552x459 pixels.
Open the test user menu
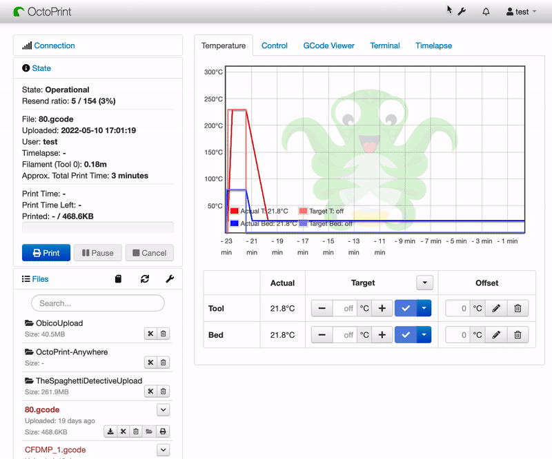coord(522,12)
